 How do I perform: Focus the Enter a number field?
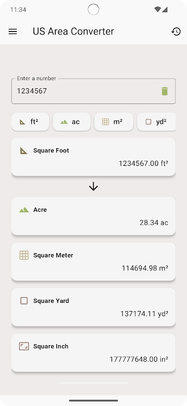click(93, 91)
